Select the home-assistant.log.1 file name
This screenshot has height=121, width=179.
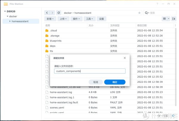[x=62, y=97]
